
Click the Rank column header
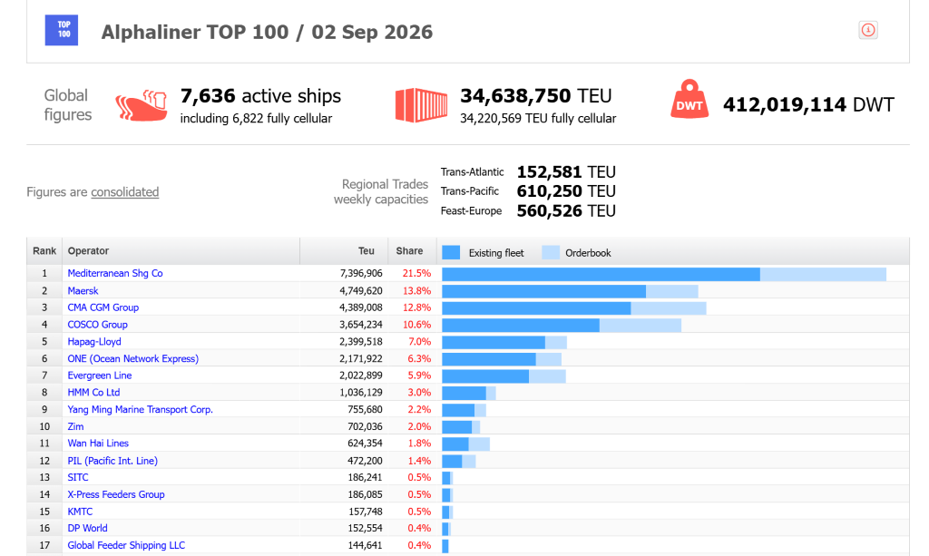44,251
